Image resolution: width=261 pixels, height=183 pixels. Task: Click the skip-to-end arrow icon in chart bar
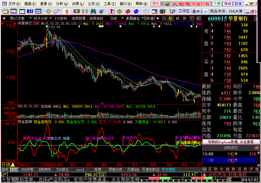click(198, 18)
